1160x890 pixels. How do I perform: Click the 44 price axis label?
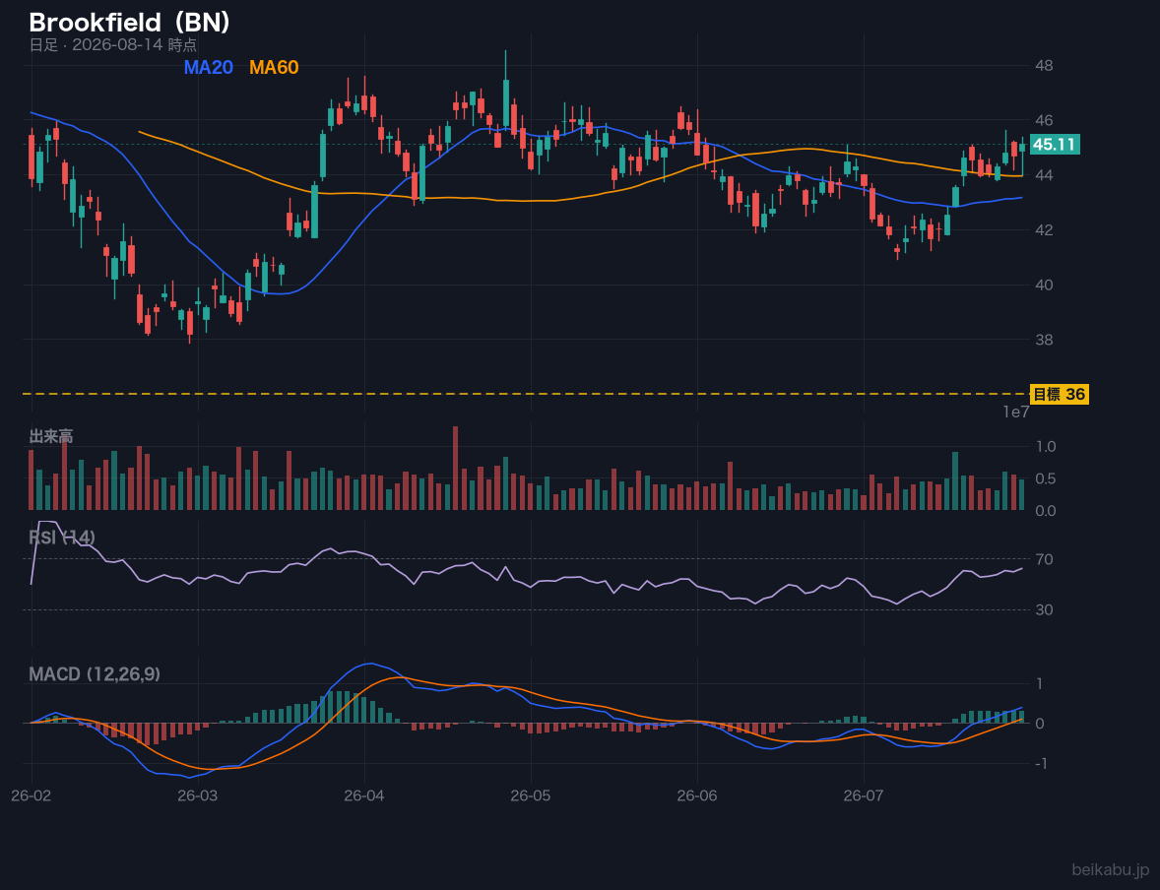click(x=1044, y=175)
